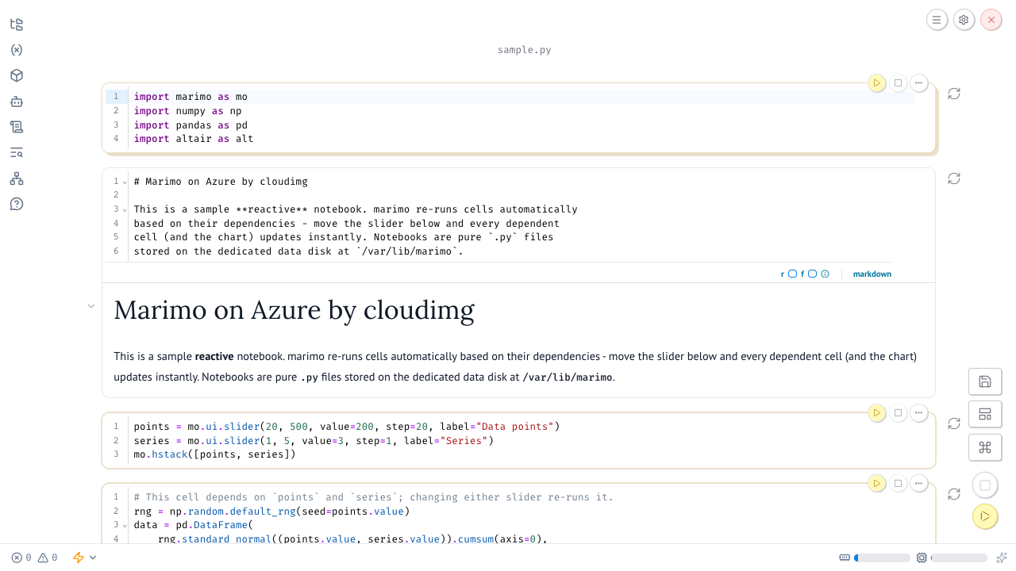Click the CPU chip icon in status bar
The width and height of the screenshot is (1016, 571).
click(x=922, y=558)
